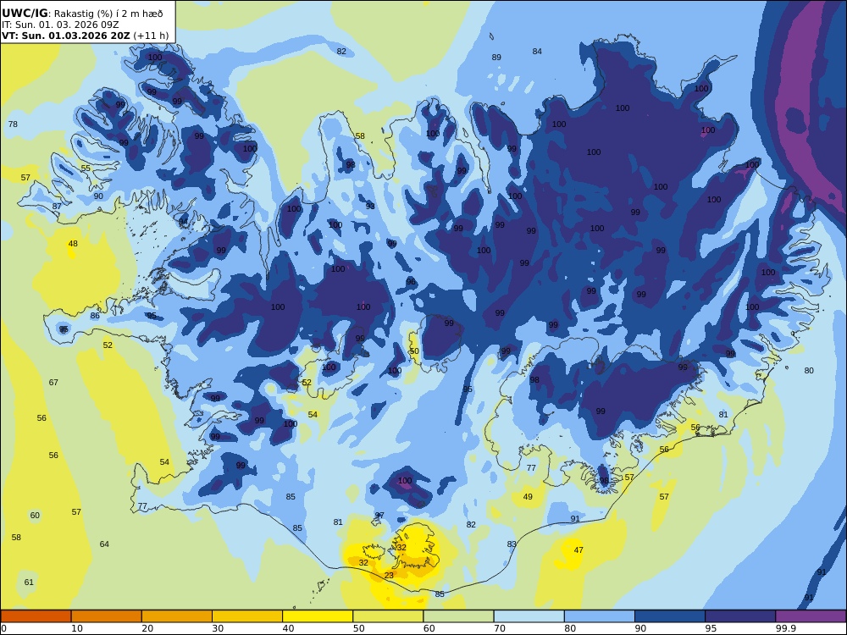Click the purple above-99.9 legend swatch
The height and width of the screenshot is (635, 847).
(x=811, y=616)
